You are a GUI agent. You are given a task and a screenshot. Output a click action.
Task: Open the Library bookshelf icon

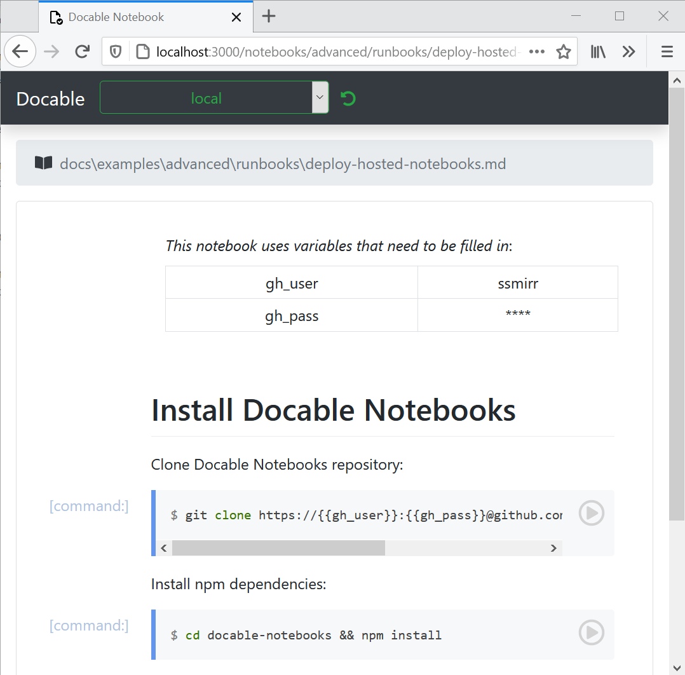point(598,51)
